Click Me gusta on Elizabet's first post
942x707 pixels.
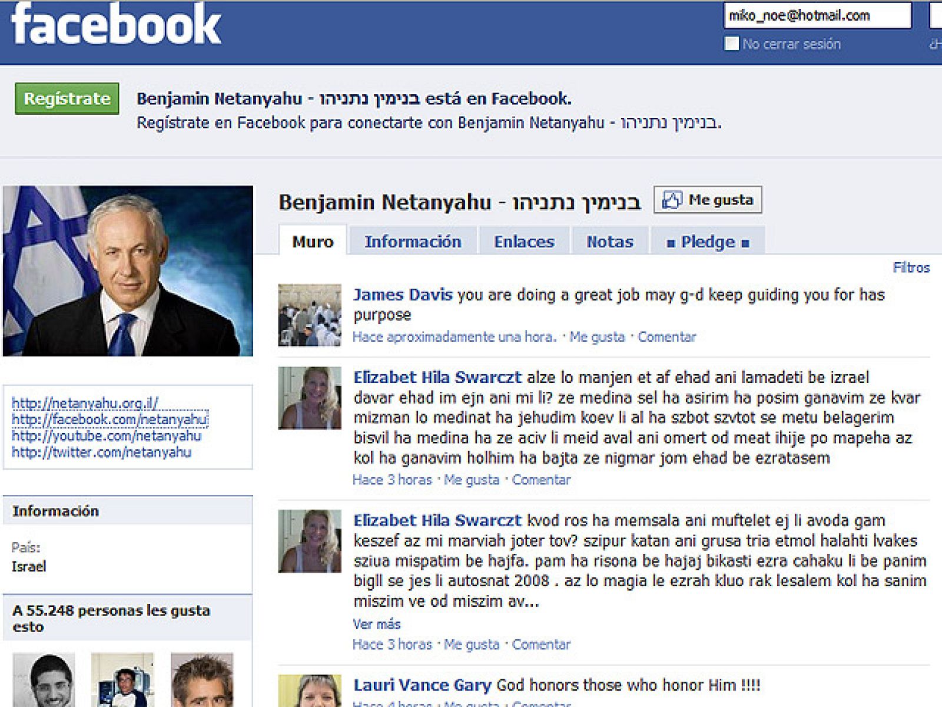(470, 480)
